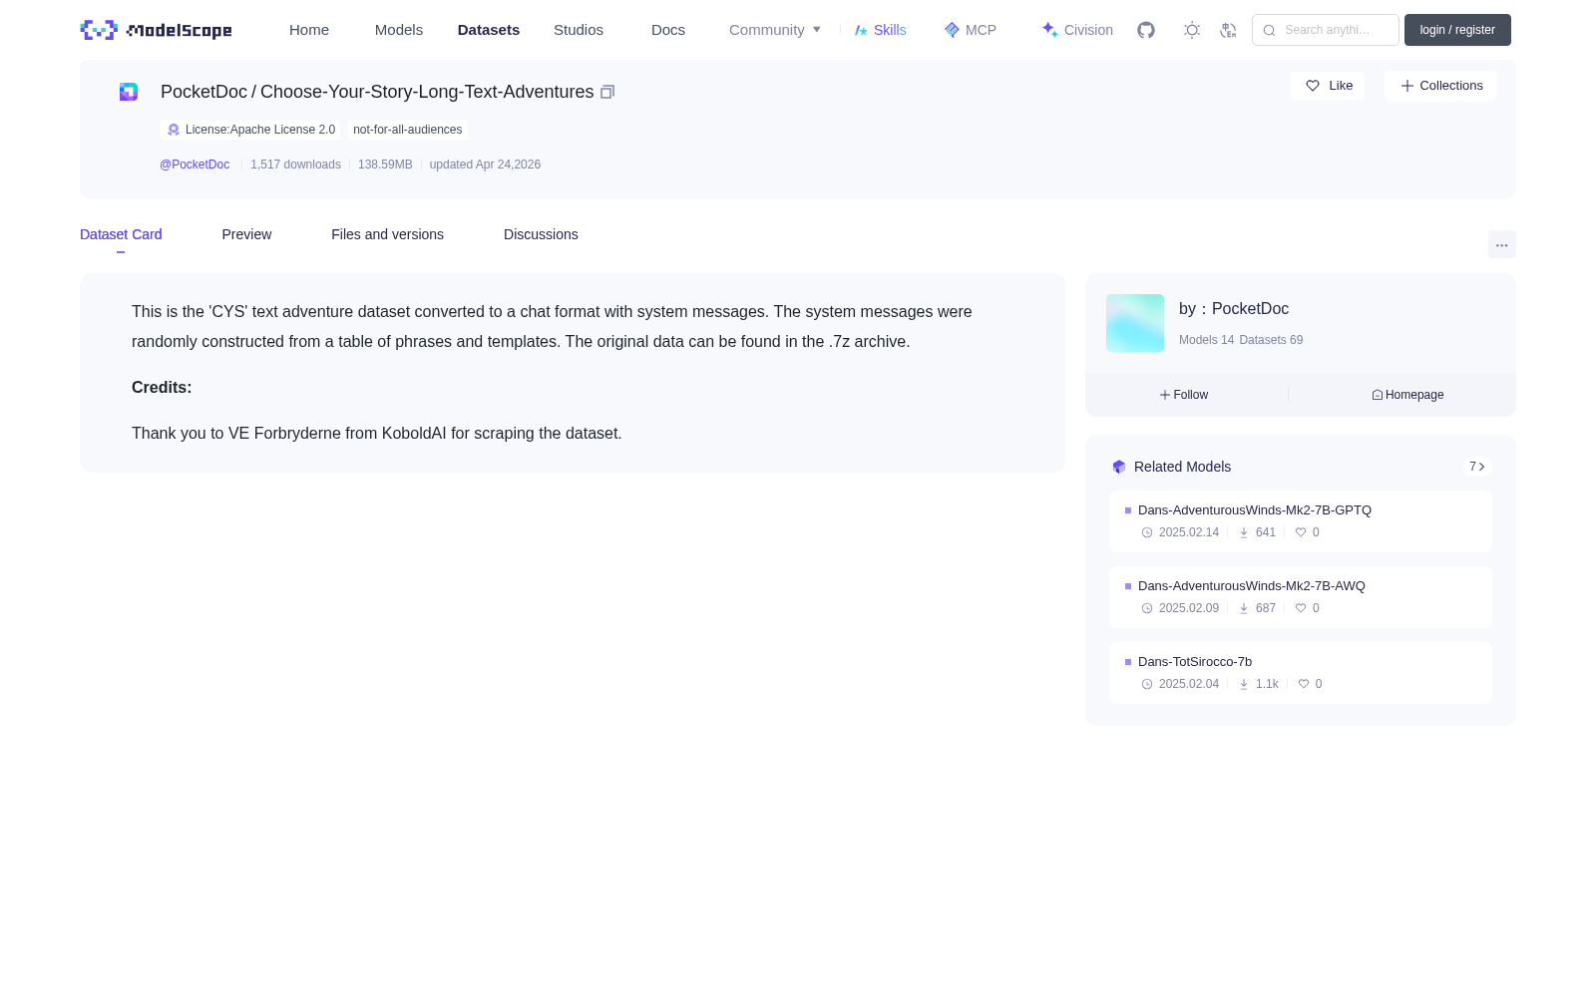Select the Dataset Card tab
Screen dimensions: 1596x997
[121, 234]
